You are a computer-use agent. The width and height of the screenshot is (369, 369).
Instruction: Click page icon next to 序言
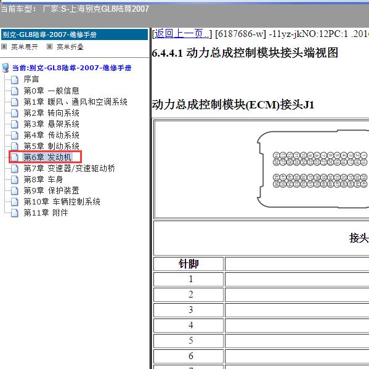(15, 80)
